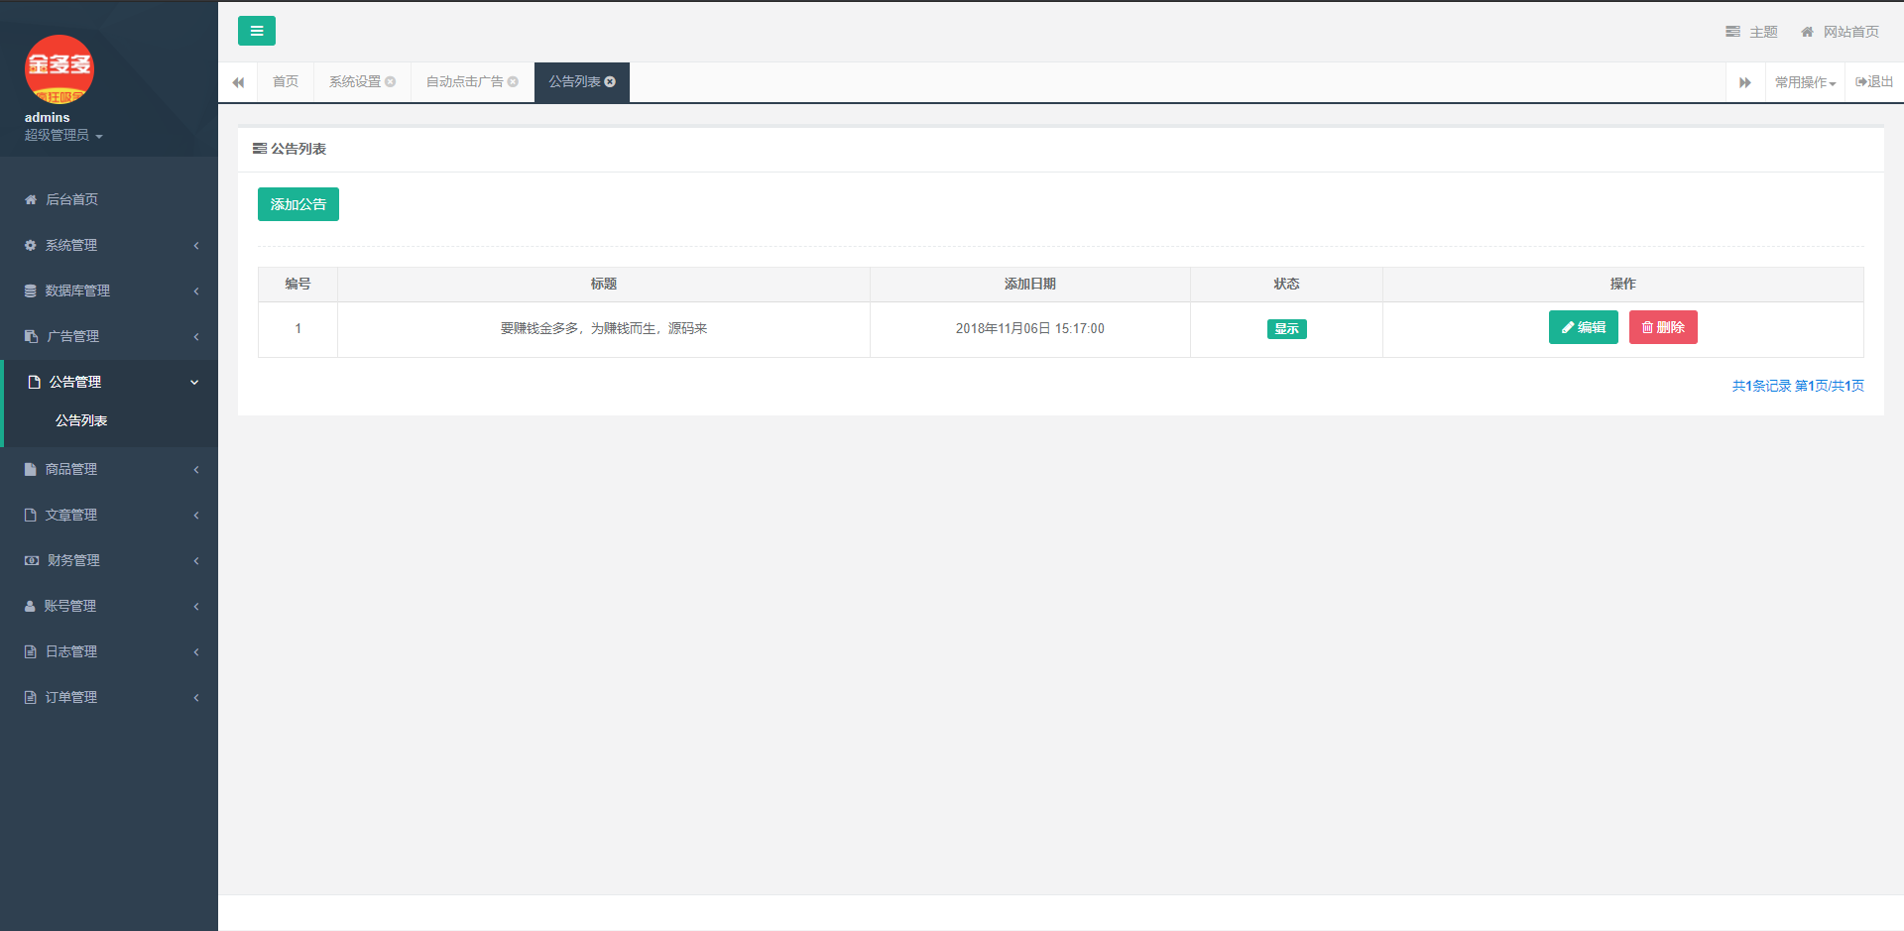The width and height of the screenshot is (1904, 931).
Task: Click the scroll tabs right double-arrow icon
Action: (1744, 82)
